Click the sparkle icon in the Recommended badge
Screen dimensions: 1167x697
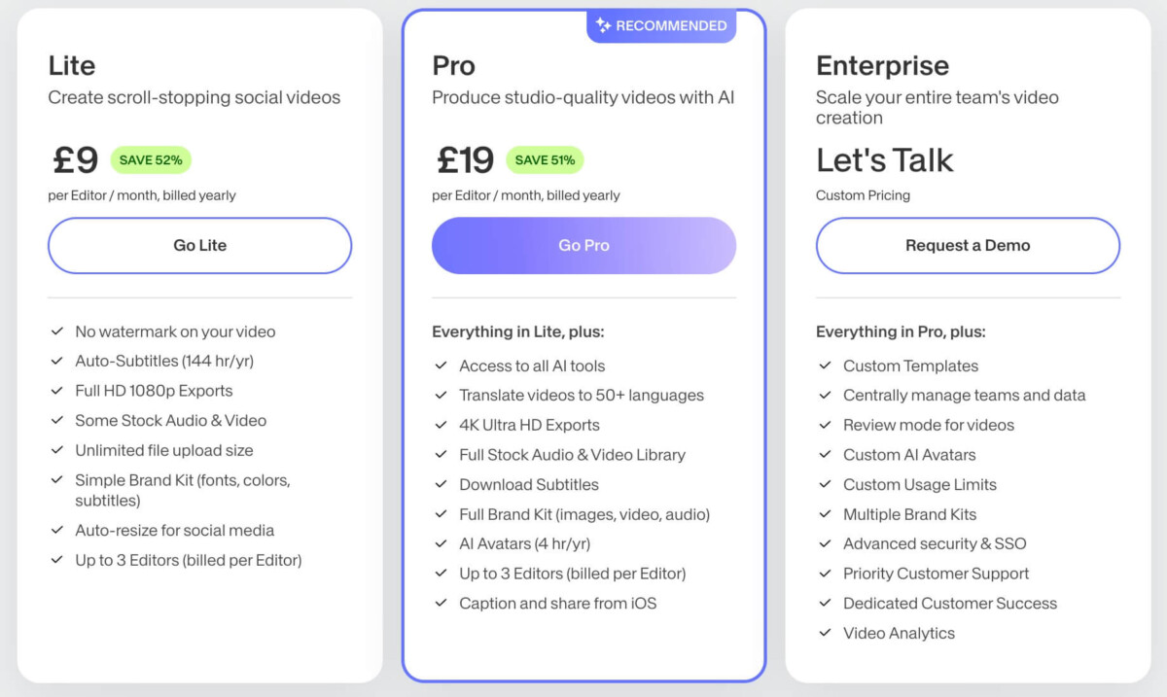pos(603,26)
